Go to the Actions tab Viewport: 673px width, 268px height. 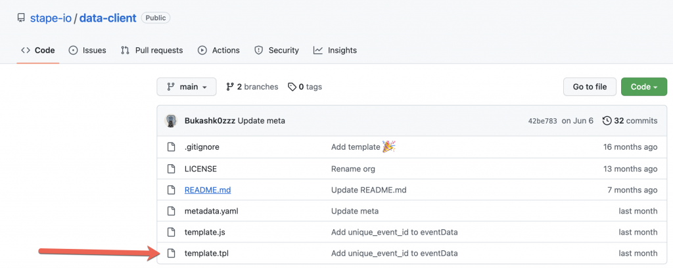coord(218,51)
